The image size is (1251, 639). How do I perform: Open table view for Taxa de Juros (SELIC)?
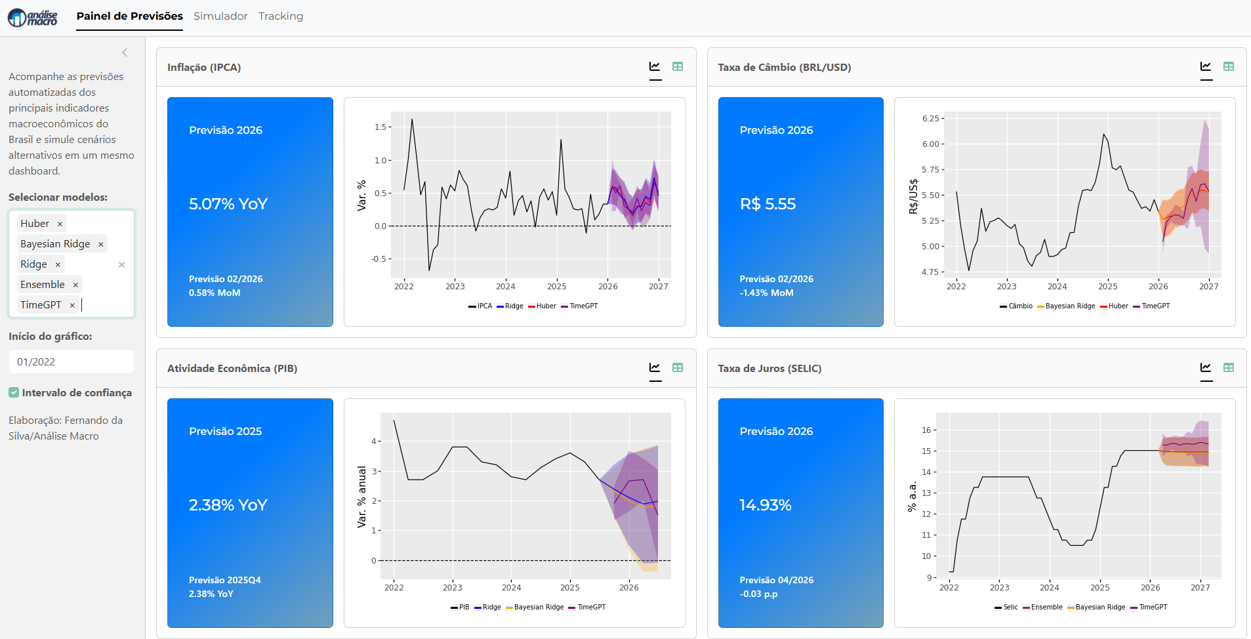coord(1229,368)
